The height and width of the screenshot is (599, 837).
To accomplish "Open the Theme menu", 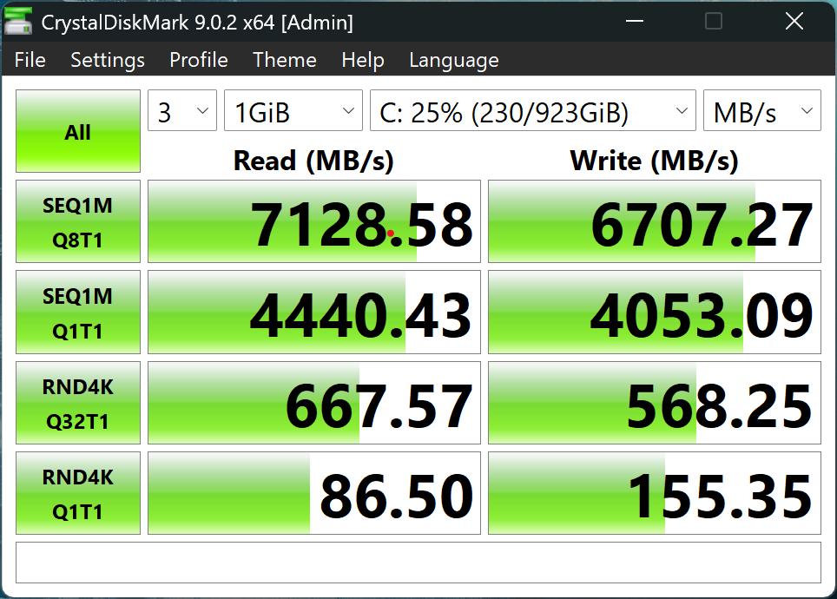I will click(x=285, y=60).
